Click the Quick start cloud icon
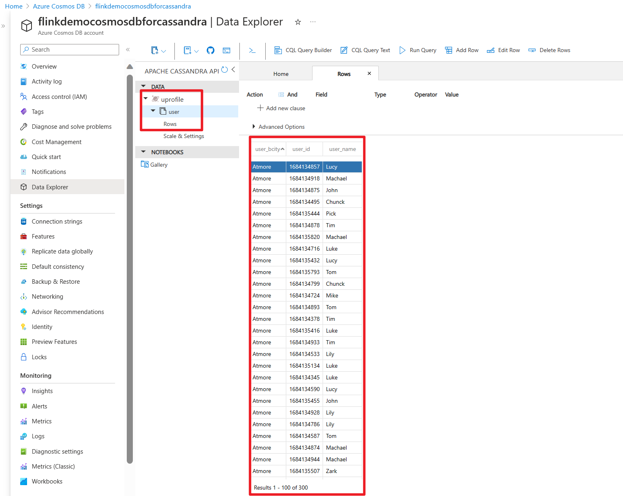623x496 pixels. 24,157
